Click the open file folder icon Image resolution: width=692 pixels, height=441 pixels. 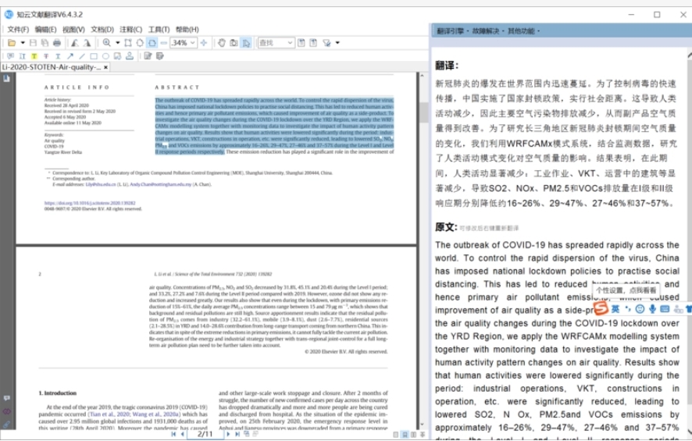12,43
